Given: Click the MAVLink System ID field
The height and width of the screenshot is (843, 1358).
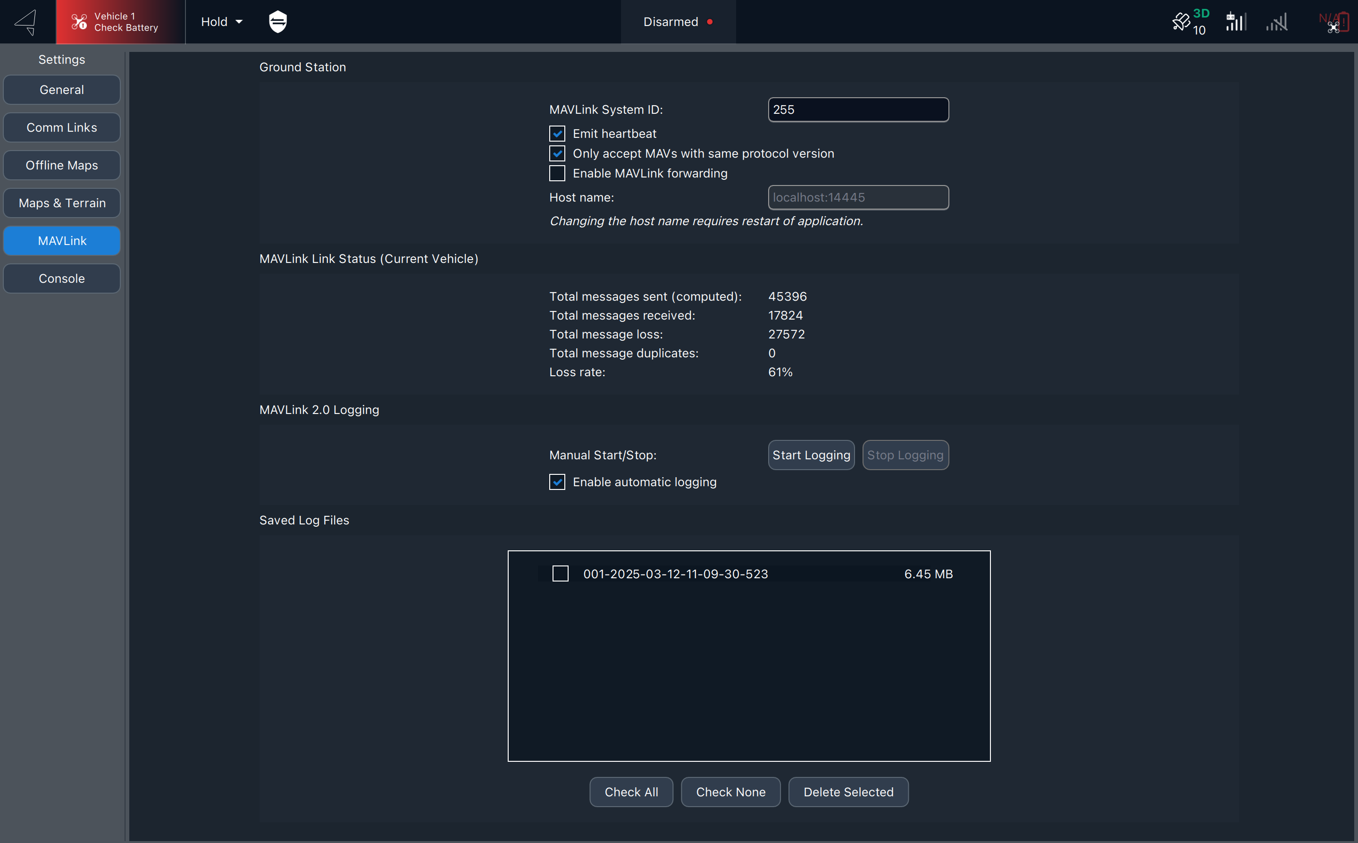Looking at the screenshot, I should pos(857,110).
